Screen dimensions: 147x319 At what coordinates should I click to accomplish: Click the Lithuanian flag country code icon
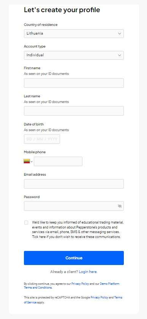tap(27, 161)
